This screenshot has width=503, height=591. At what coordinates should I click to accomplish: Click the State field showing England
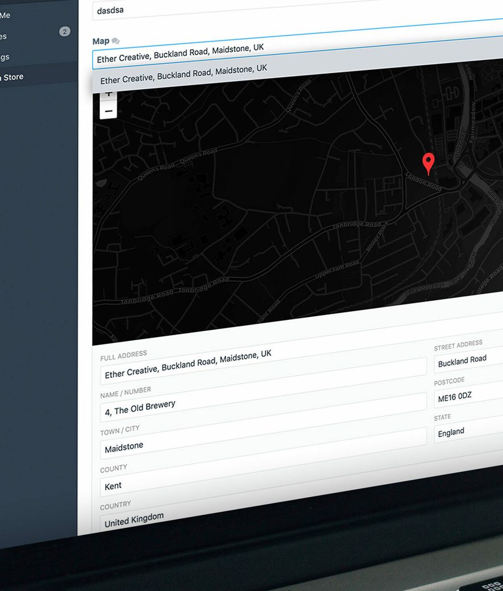(x=467, y=432)
